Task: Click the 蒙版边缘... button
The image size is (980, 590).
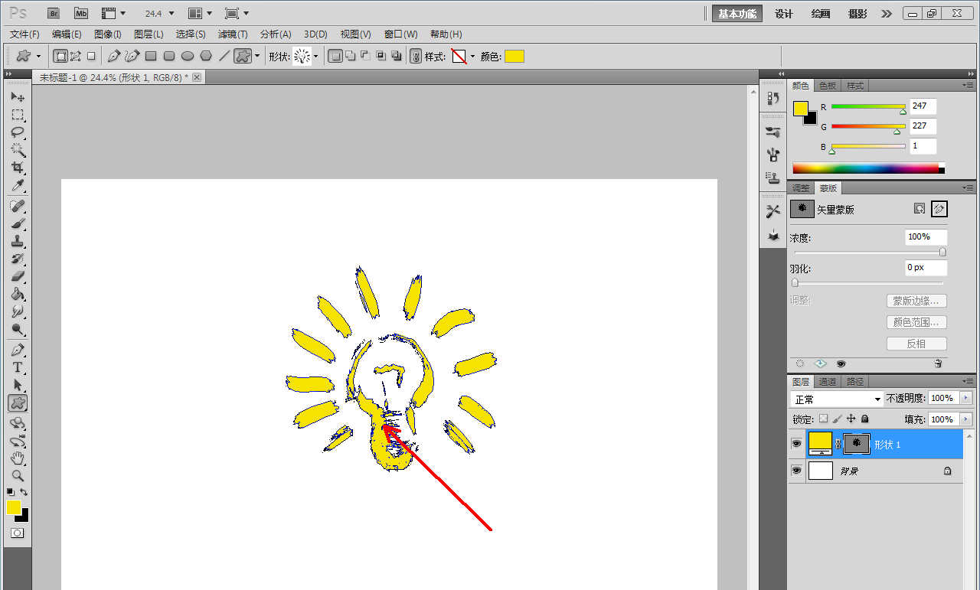Action: (917, 301)
